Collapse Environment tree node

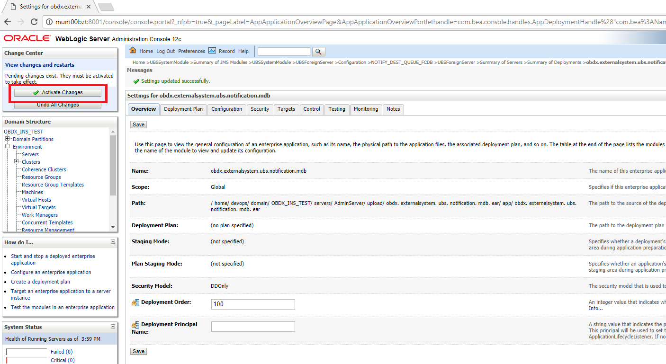(x=8, y=147)
